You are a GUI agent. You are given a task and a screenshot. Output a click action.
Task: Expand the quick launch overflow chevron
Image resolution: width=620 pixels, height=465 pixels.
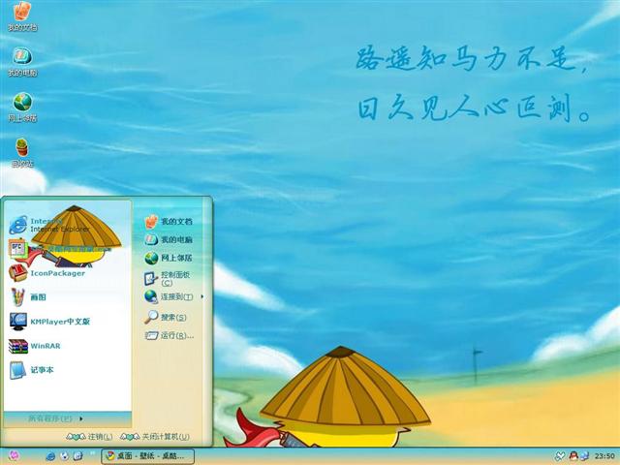pyautogui.click(x=93, y=452)
